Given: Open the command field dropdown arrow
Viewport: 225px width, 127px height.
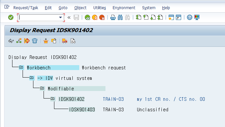Looking at the screenshot, I should click(60, 17).
